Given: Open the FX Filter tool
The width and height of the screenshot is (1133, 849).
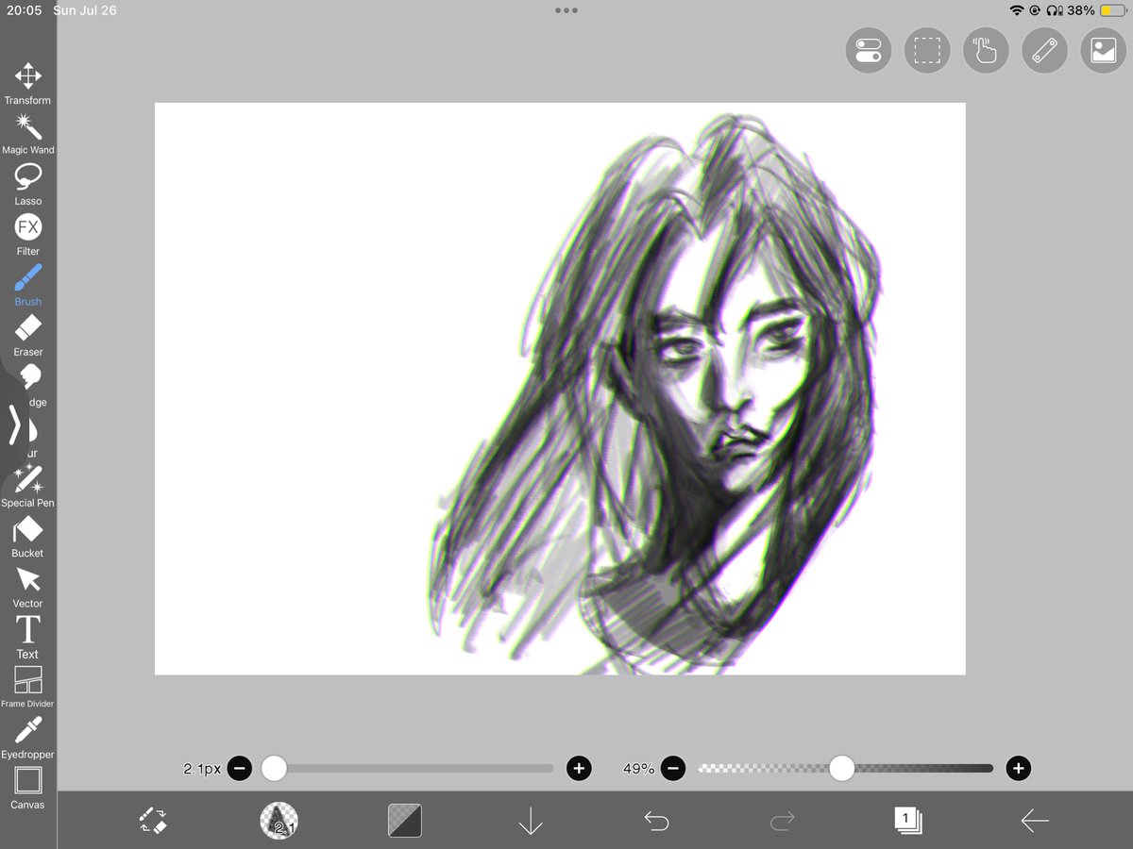Looking at the screenshot, I should pyautogui.click(x=27, y=235).
